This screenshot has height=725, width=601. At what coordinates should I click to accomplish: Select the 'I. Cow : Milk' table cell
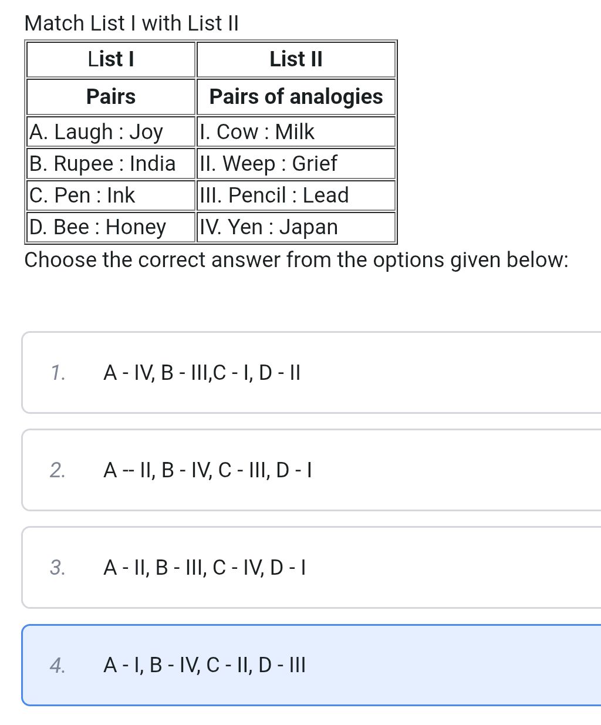(258, 131)
